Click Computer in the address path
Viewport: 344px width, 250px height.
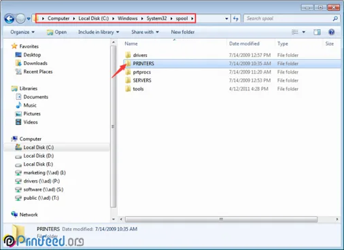click(58, 18)
